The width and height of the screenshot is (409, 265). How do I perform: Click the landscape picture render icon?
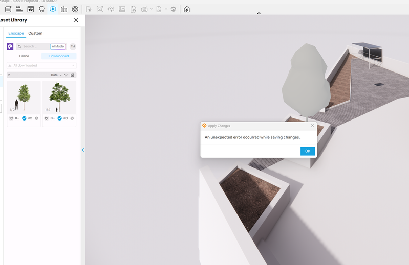(122, 9)
